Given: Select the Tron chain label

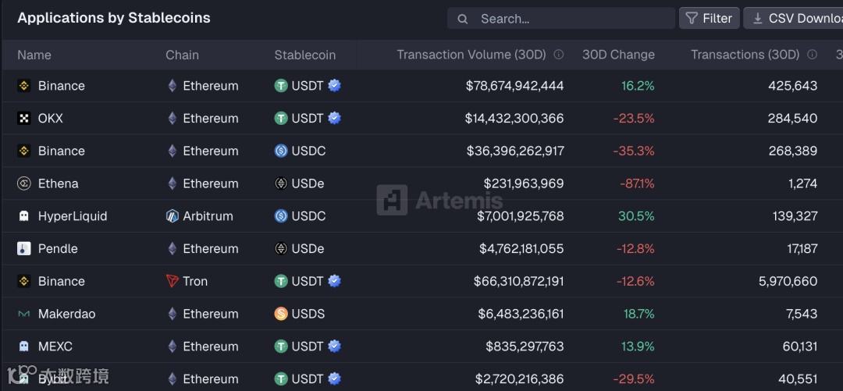Looking at the screenshot, I should [x=195, y=281].
